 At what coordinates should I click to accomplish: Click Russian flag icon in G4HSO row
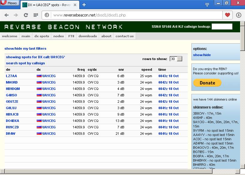pyautogui.click(x=39, y=95)
